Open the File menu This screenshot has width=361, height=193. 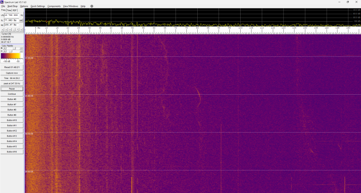pyautogui.click(x=3, y=6)
